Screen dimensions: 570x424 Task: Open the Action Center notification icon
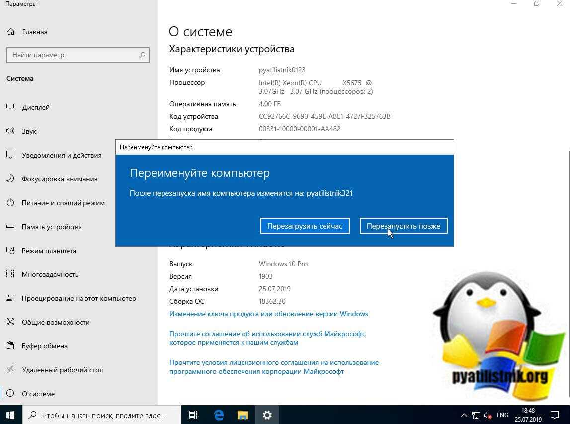[555, 415]
